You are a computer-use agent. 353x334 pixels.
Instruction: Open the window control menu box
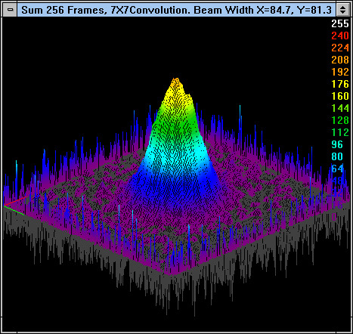[10, 10]
